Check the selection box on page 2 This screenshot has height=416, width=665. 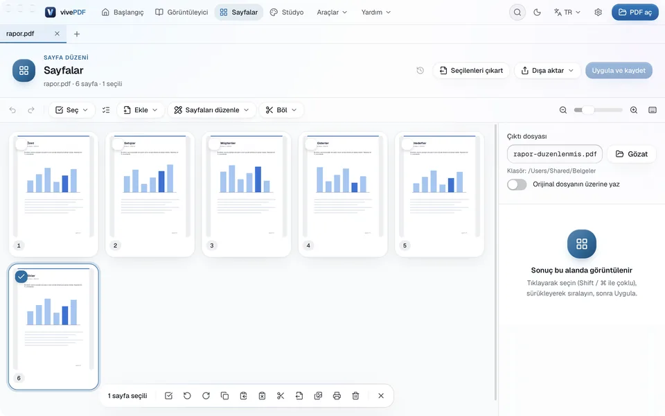118,144
